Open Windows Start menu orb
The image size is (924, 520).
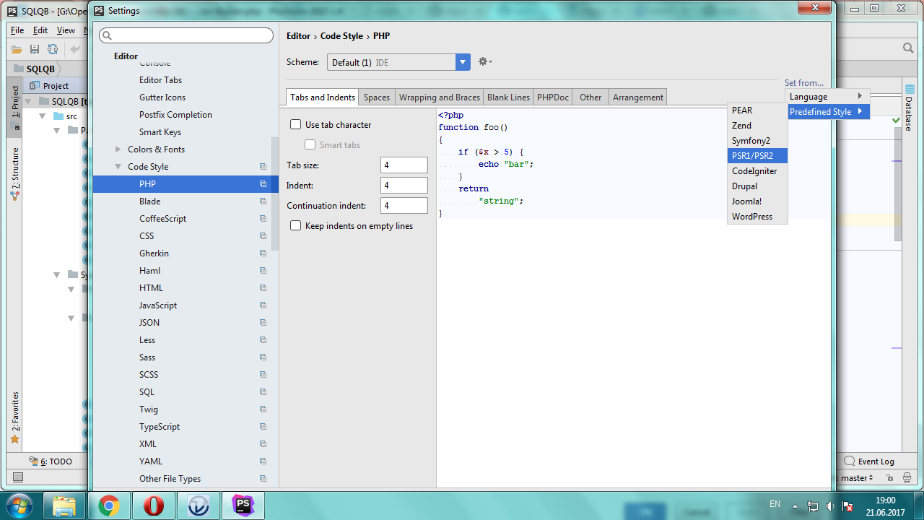pyautogui.click(x=19, y=504)
